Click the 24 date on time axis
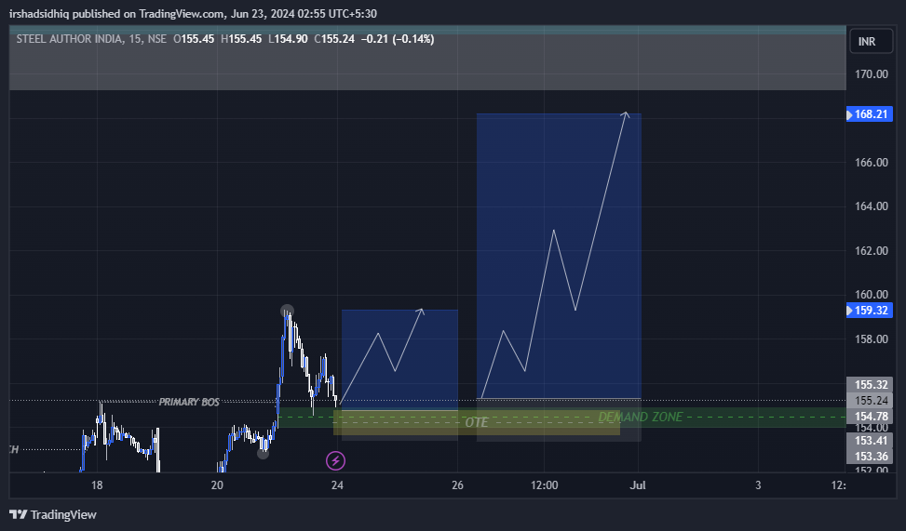The image size is (906, 531). click(x=337, y=485)
